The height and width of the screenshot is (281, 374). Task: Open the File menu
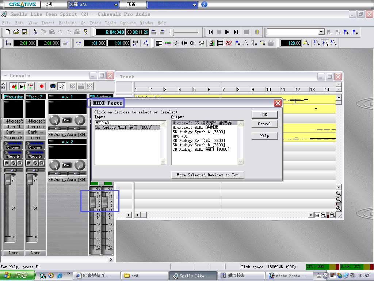pyautogui.click(x=7, y=23)
